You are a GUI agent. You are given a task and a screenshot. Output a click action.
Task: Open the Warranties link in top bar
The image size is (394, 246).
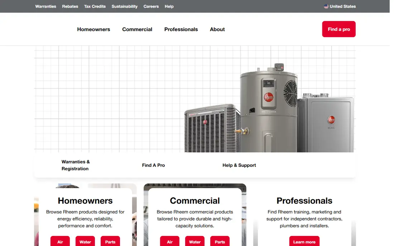[46, 6]
